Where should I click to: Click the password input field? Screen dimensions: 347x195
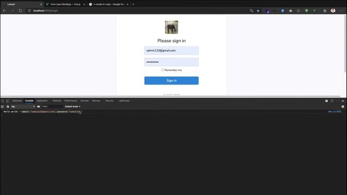pyautogui.click(x=171, y=62)
